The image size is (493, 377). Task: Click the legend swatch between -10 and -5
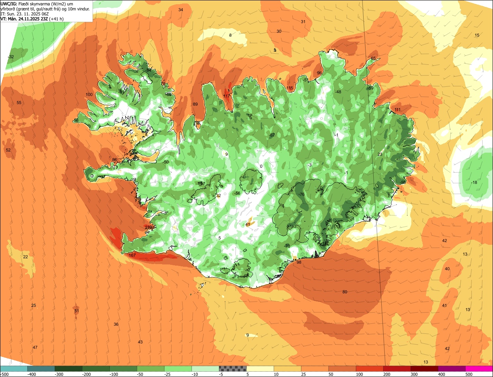click(x=205, y=369)
